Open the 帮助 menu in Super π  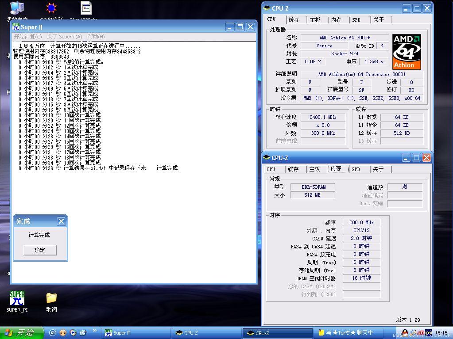96,37
